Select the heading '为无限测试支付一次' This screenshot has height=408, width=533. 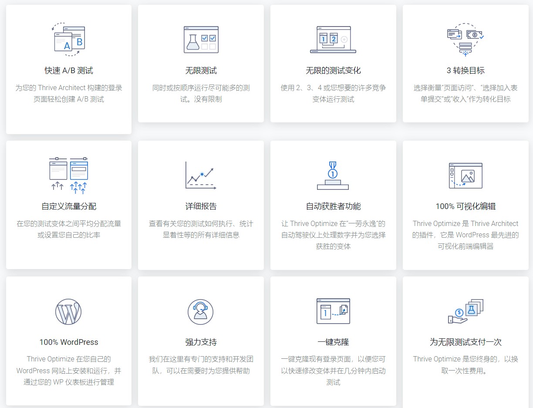(466, 342)
